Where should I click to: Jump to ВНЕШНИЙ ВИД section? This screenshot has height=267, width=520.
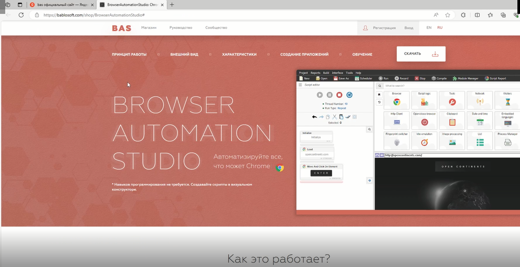pos(184,54)
